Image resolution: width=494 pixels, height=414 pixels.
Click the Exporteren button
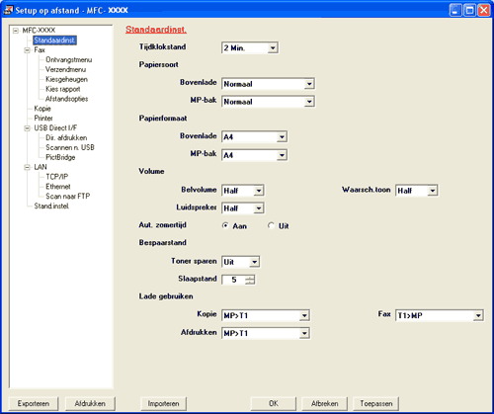tap(34, 403)
